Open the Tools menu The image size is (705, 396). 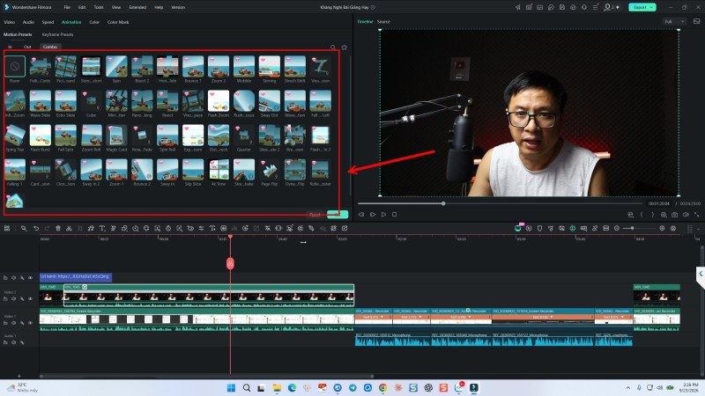[99, 7]
